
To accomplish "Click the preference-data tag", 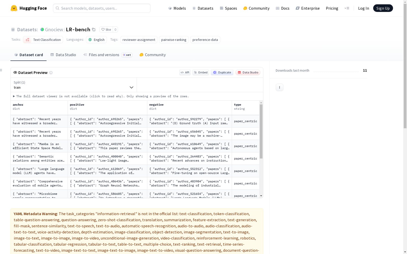I will click(205, 40).
